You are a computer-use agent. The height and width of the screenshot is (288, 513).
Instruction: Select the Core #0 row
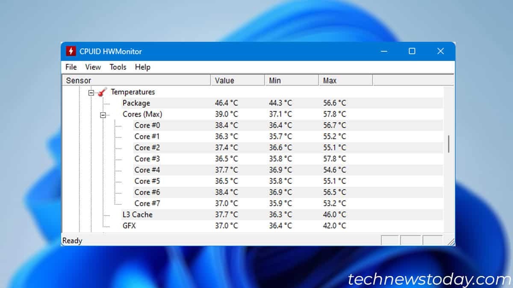click(147, 125)
